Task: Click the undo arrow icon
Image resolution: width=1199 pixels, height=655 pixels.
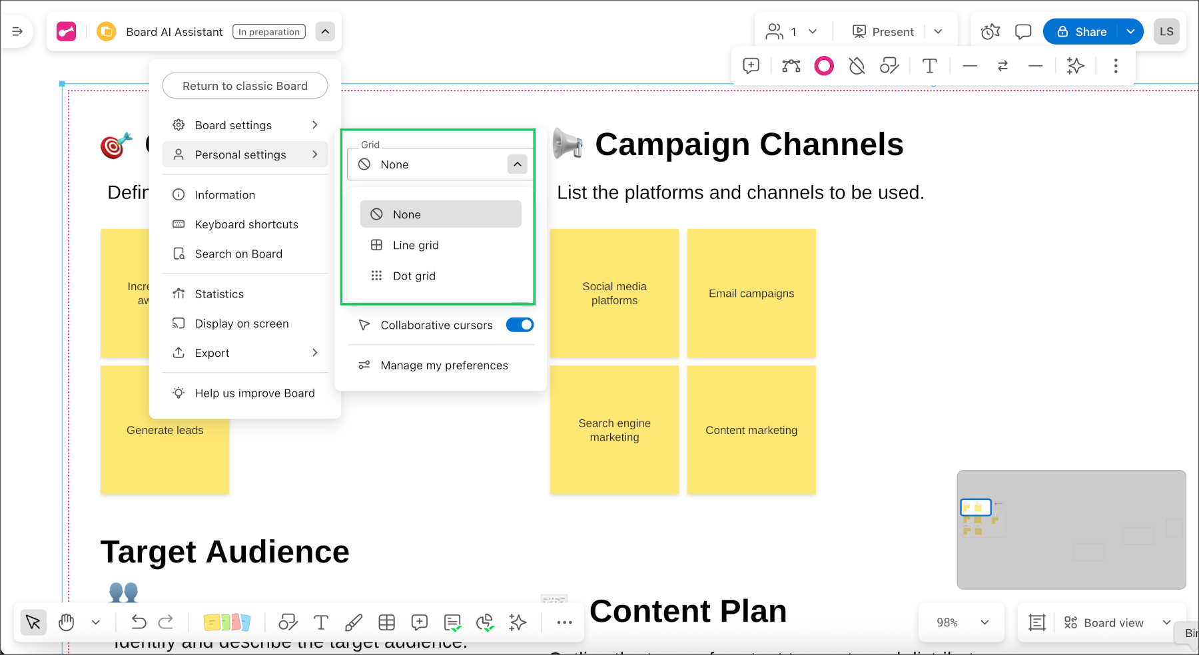Action: point(139,622)
